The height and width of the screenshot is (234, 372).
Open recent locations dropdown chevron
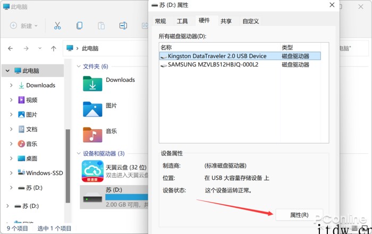[40, 48]
